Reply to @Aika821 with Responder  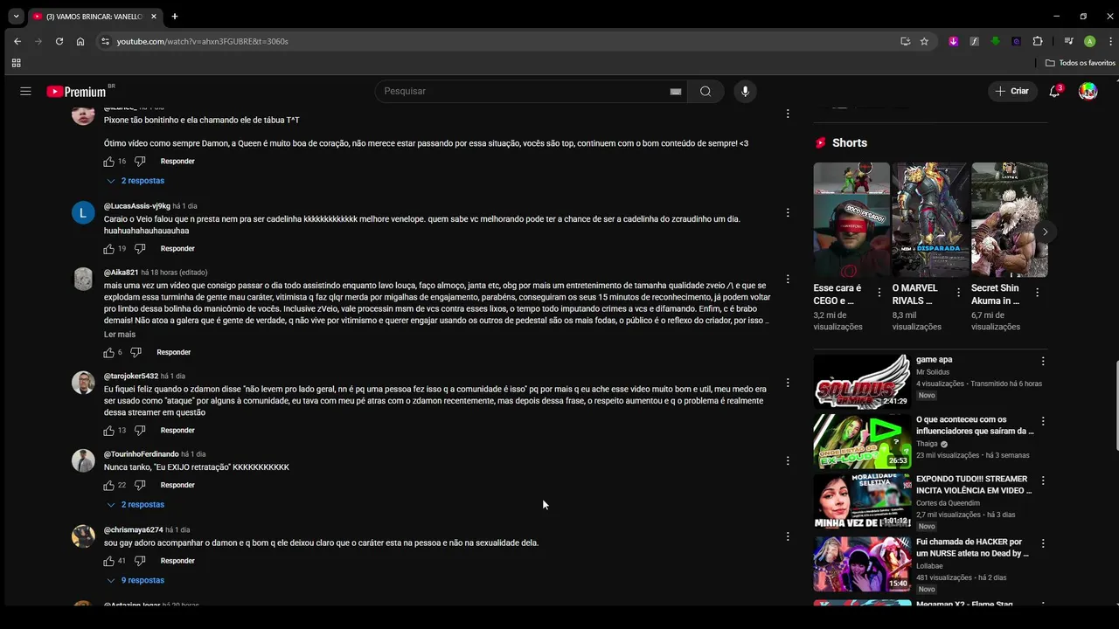(x=173, y=352)
